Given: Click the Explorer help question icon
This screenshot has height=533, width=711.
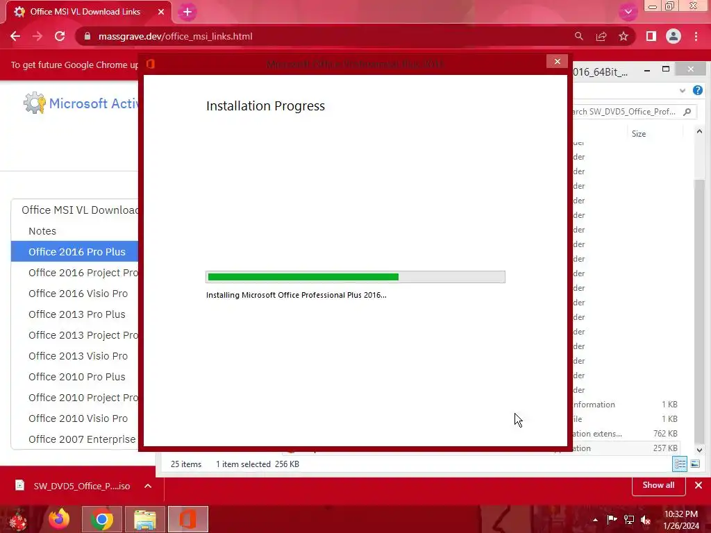Looking at the screenshot, I should 697,90.
